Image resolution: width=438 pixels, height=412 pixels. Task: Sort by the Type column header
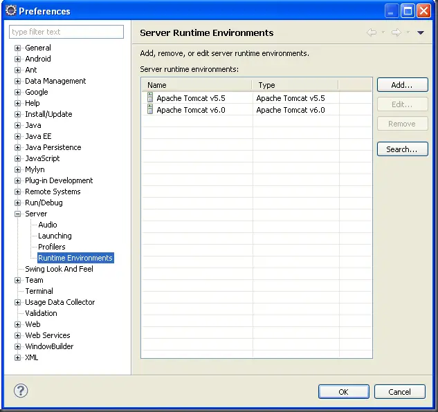click(x=295, y=85)
